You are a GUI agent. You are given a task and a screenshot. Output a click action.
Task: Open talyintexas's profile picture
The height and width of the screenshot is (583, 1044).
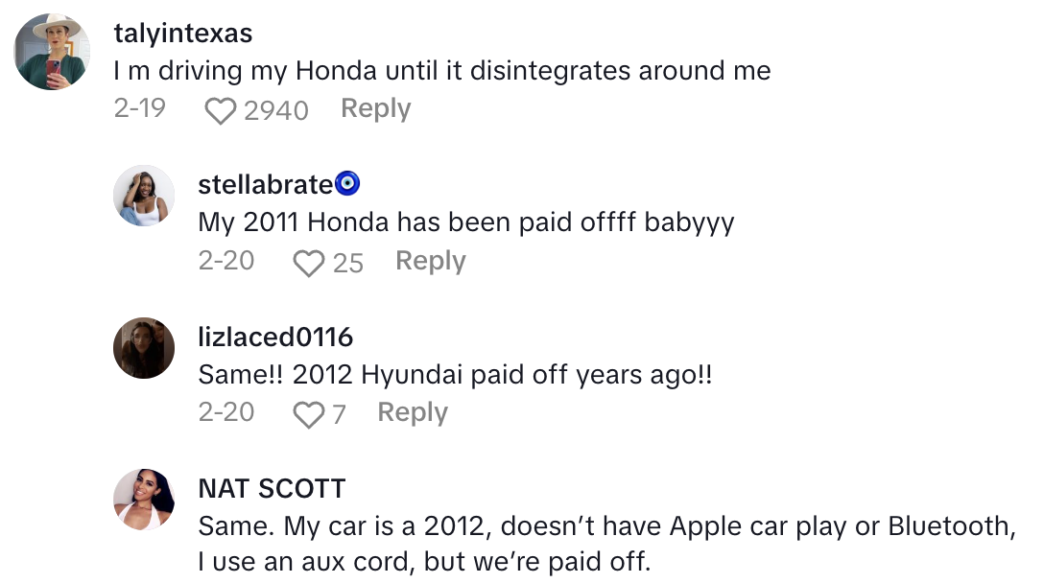52,52
